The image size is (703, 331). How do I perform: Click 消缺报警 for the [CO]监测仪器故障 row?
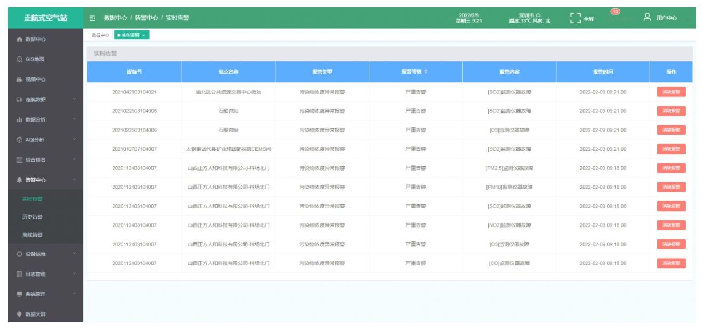click(670, 263)
